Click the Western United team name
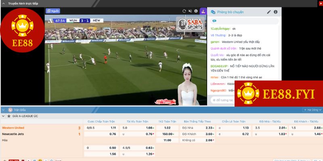 click(x=13, y=128)
